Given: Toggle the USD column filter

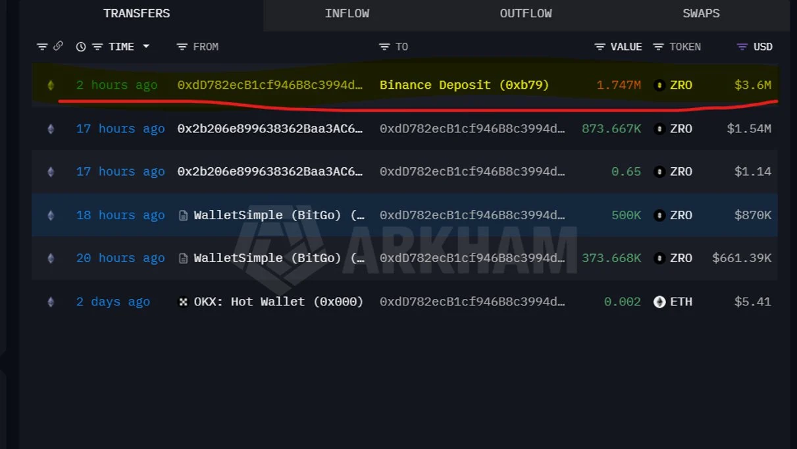Looking at the screenshot, I should (x=742, y=47).
